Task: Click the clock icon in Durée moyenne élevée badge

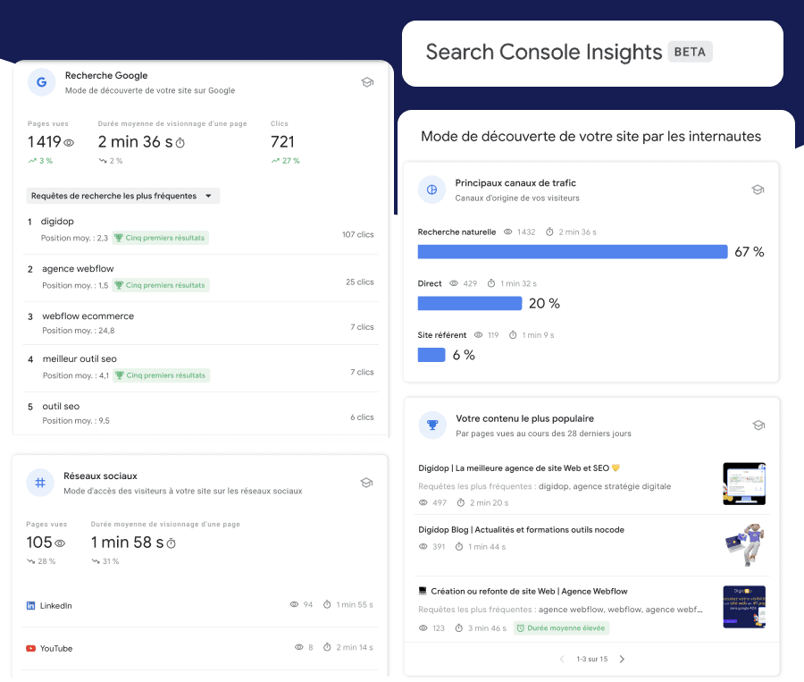Action: [x=521, y=628]
